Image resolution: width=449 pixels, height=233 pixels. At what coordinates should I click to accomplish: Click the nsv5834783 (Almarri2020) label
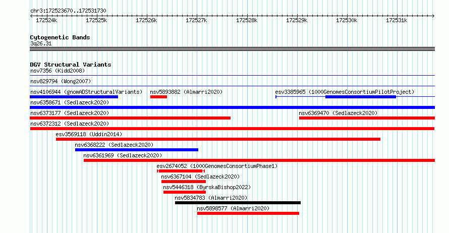(211, 198)
